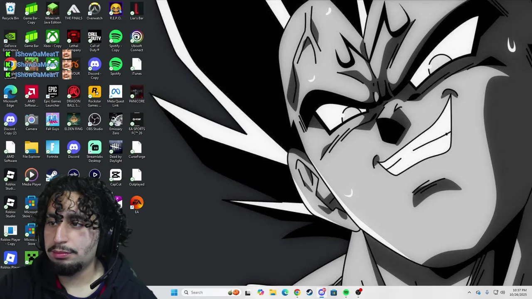Open the volume control tray icon
Screen dimensions: 532x299
pyautogui.click(x=503, y=292)
